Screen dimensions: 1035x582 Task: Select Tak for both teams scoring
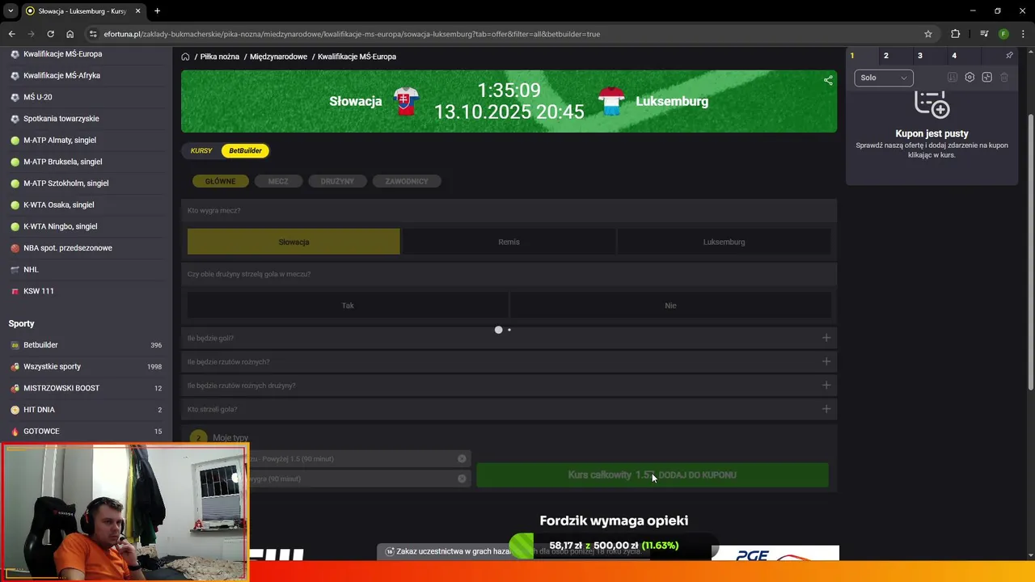click(348, 306)
